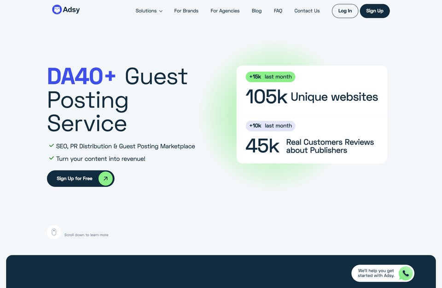Viewport: 442px width, 288px height.
Task: Click the '45k' statistic number
Action: (x=262, y=146)
